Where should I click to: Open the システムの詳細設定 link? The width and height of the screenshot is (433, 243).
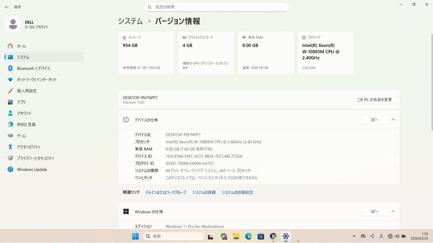(237, 192)
